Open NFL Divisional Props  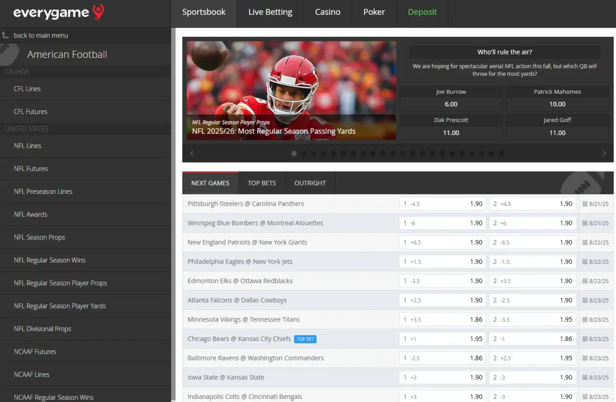[x=85, y=329]
